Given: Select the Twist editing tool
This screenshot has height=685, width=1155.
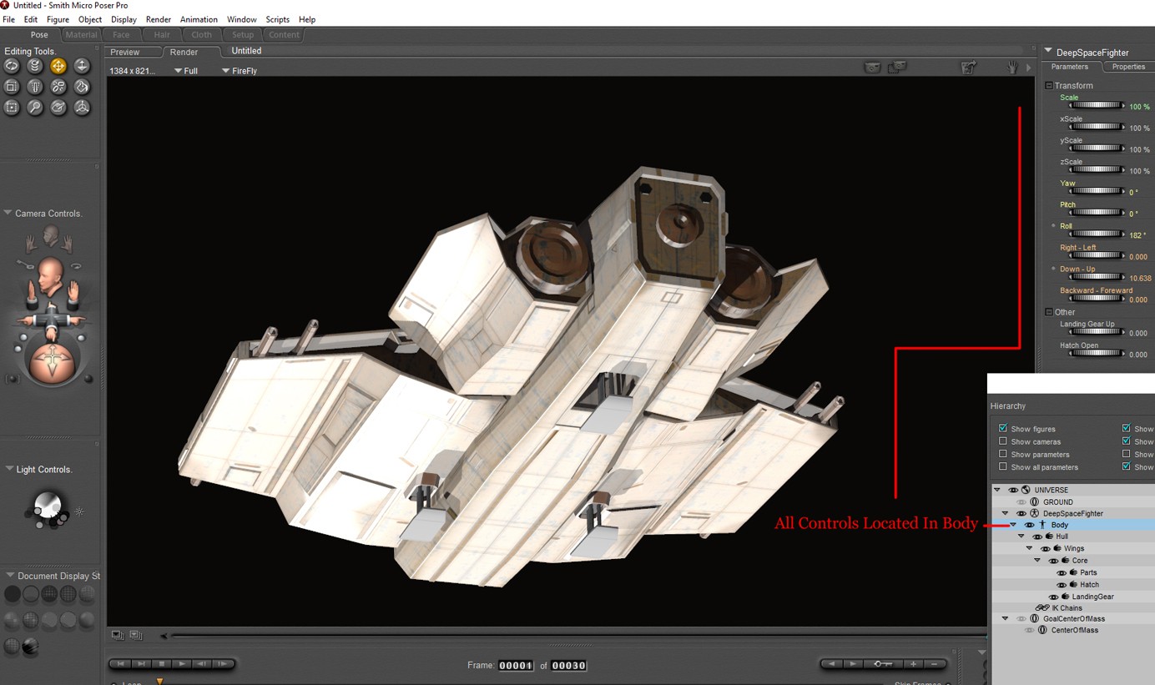Looking at the screenshot, I should [35, 66].
